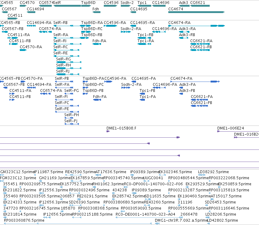Select transcript Sodh-2-RA label
259x225 pixels.
(x=131, y=29)
